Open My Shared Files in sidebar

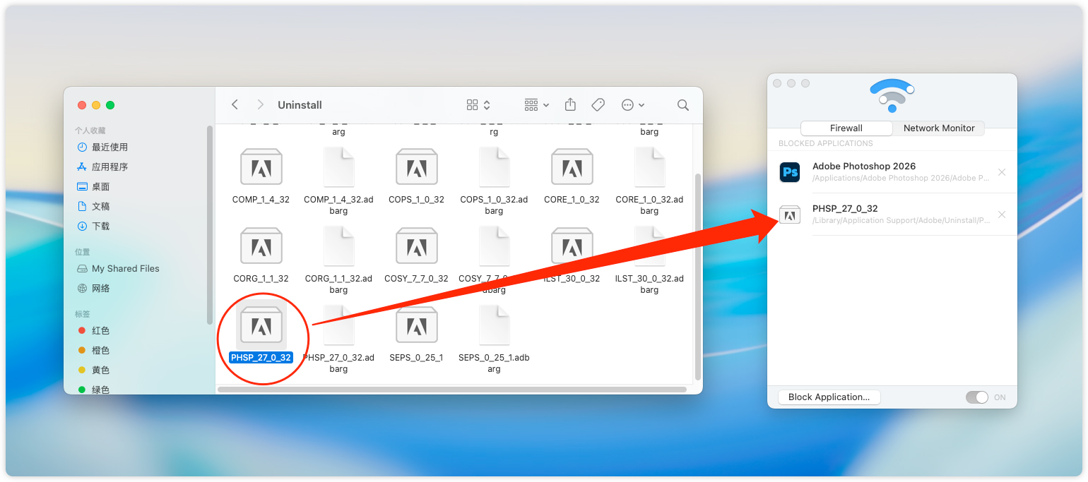125,268
